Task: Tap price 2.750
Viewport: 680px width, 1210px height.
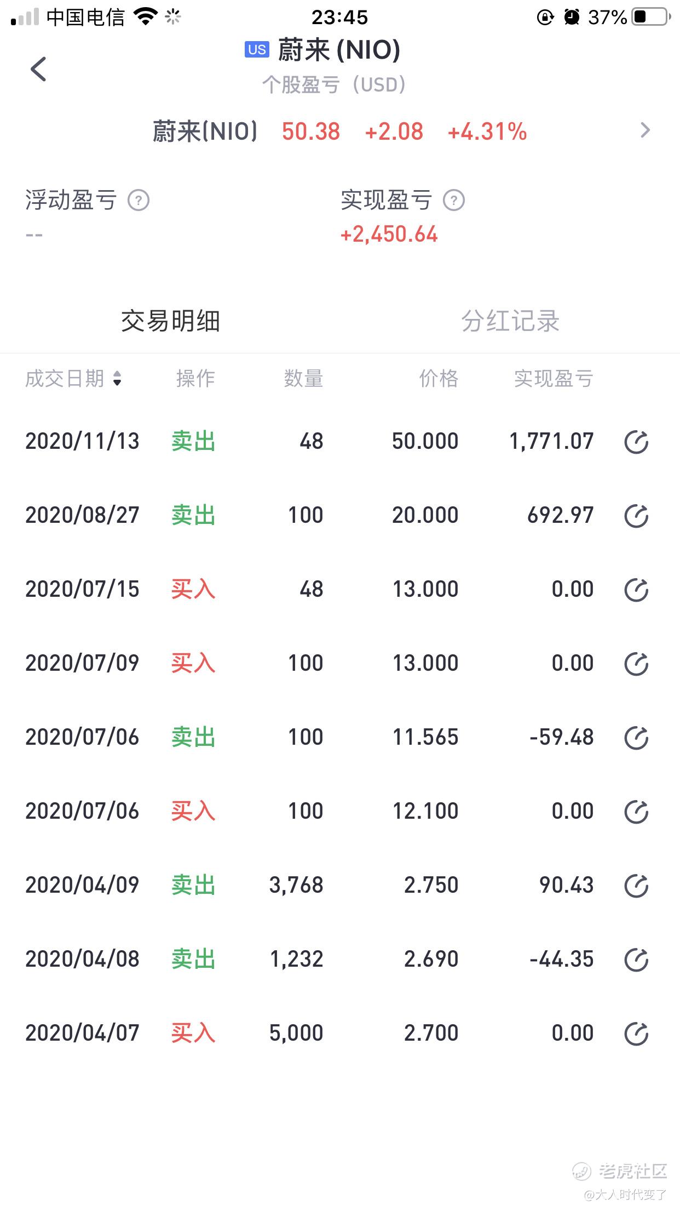Action: [x=431, y=885]
